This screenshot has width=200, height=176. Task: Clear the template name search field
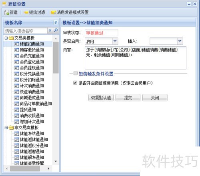(50, 30)
